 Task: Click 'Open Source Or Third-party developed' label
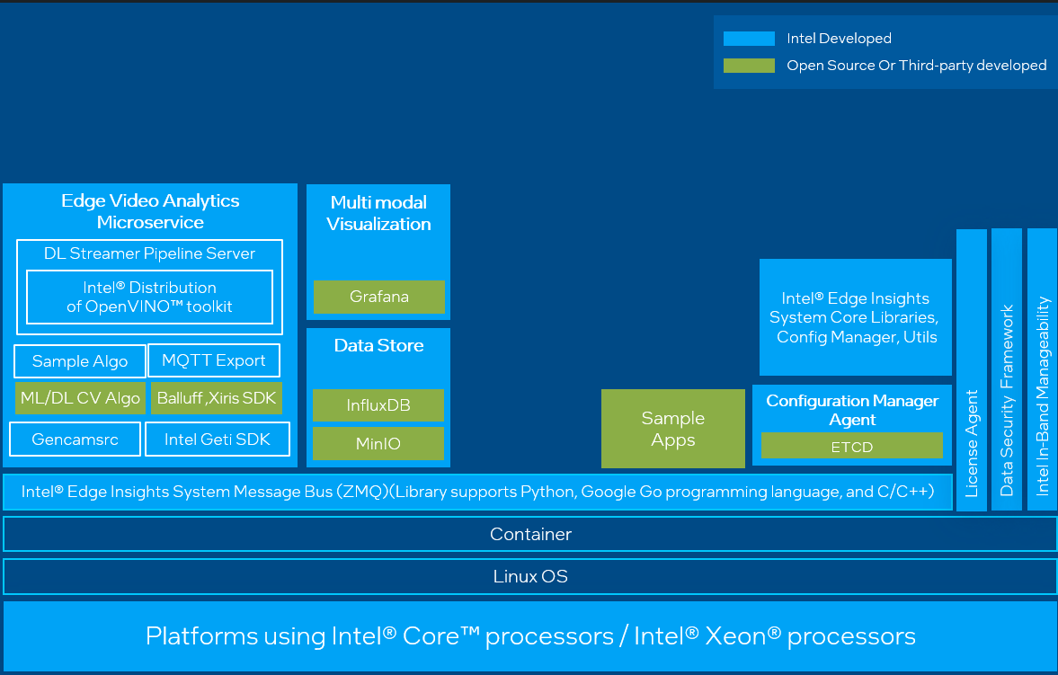[x=916, y=66]
